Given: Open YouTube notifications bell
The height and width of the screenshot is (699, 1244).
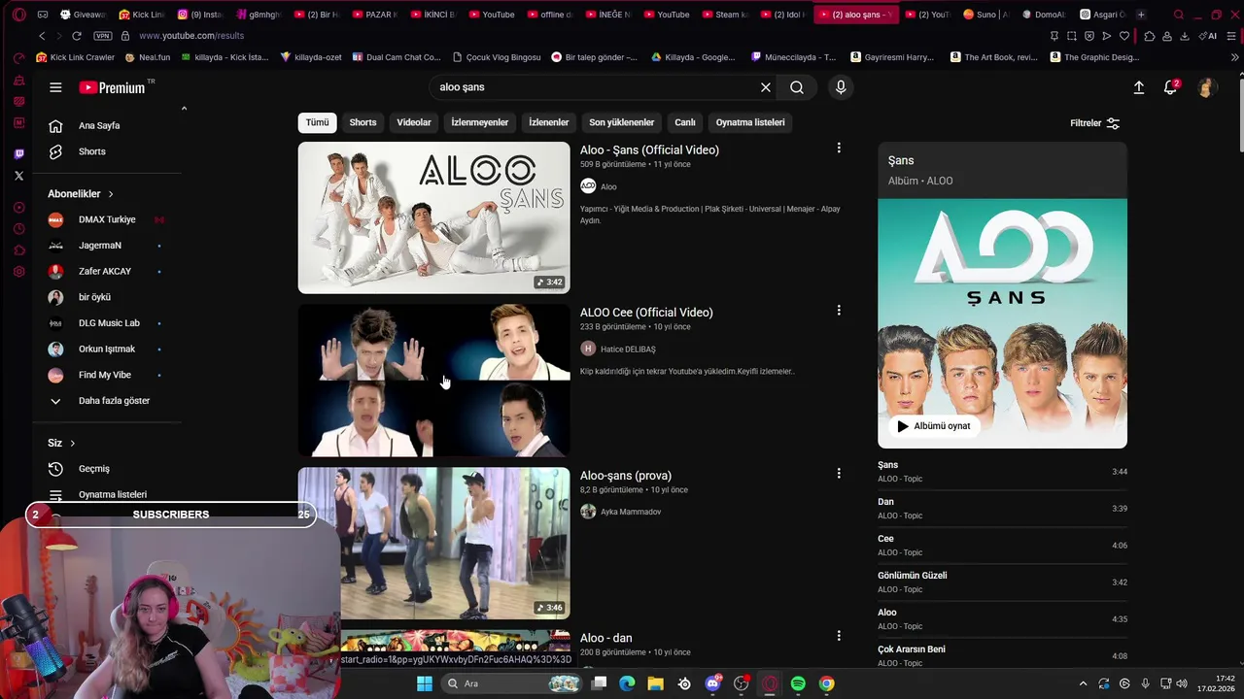Looking at the screenshot, I should (x=1171, y=87).
